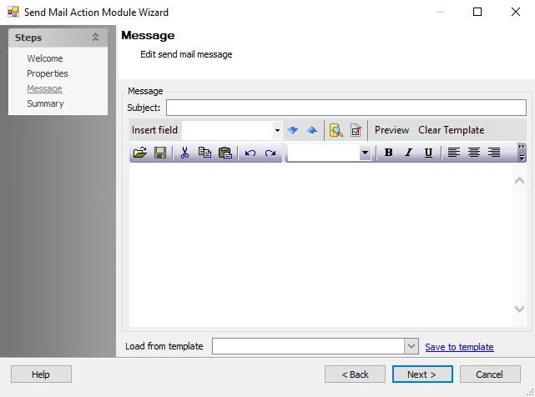Click the Paste clipboard icon
Screen dimensions: 535x397
[x=225, y=153]
